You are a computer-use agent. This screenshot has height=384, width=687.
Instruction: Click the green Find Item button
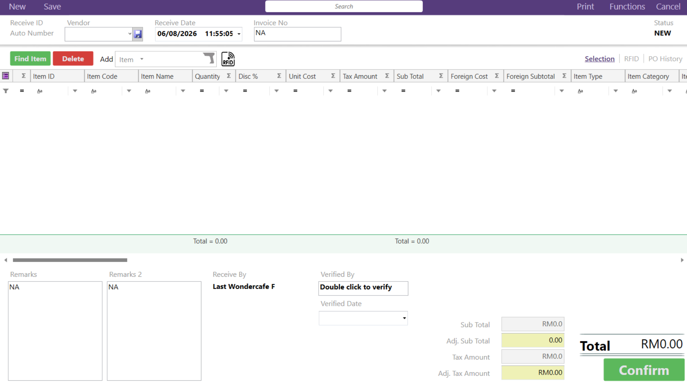point(30,59)
